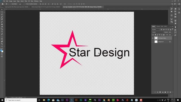Click the foreground color swatch
181x102 pixels.
click(1, 50)
